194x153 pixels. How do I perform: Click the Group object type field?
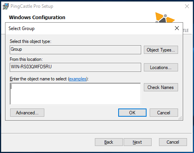click(x=75, y=50)
